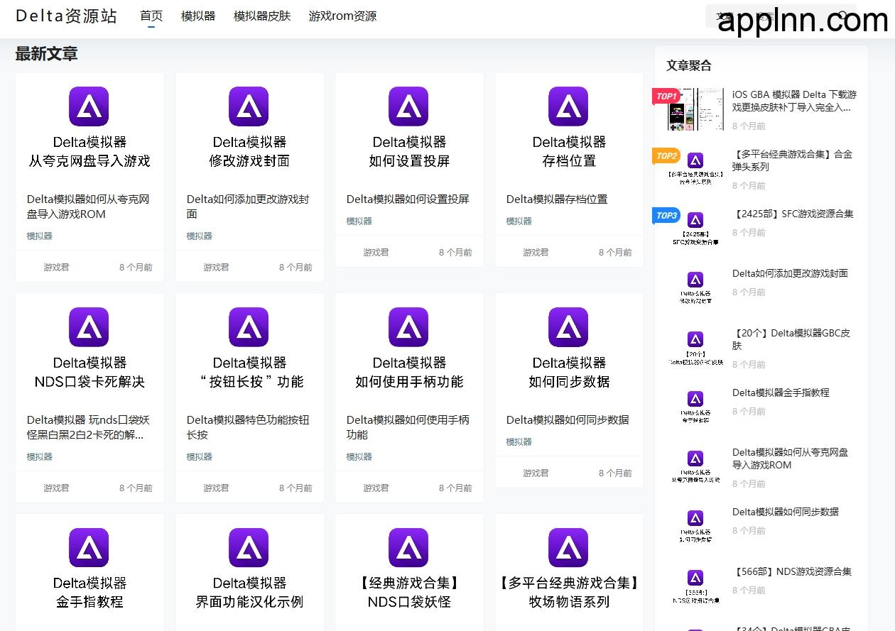Image resolution: width=895 pixels, height=631 pixels.
Task: Switch to the 模拟器 navigation menu
Action: pyautogui.click(x=198, y=16)
